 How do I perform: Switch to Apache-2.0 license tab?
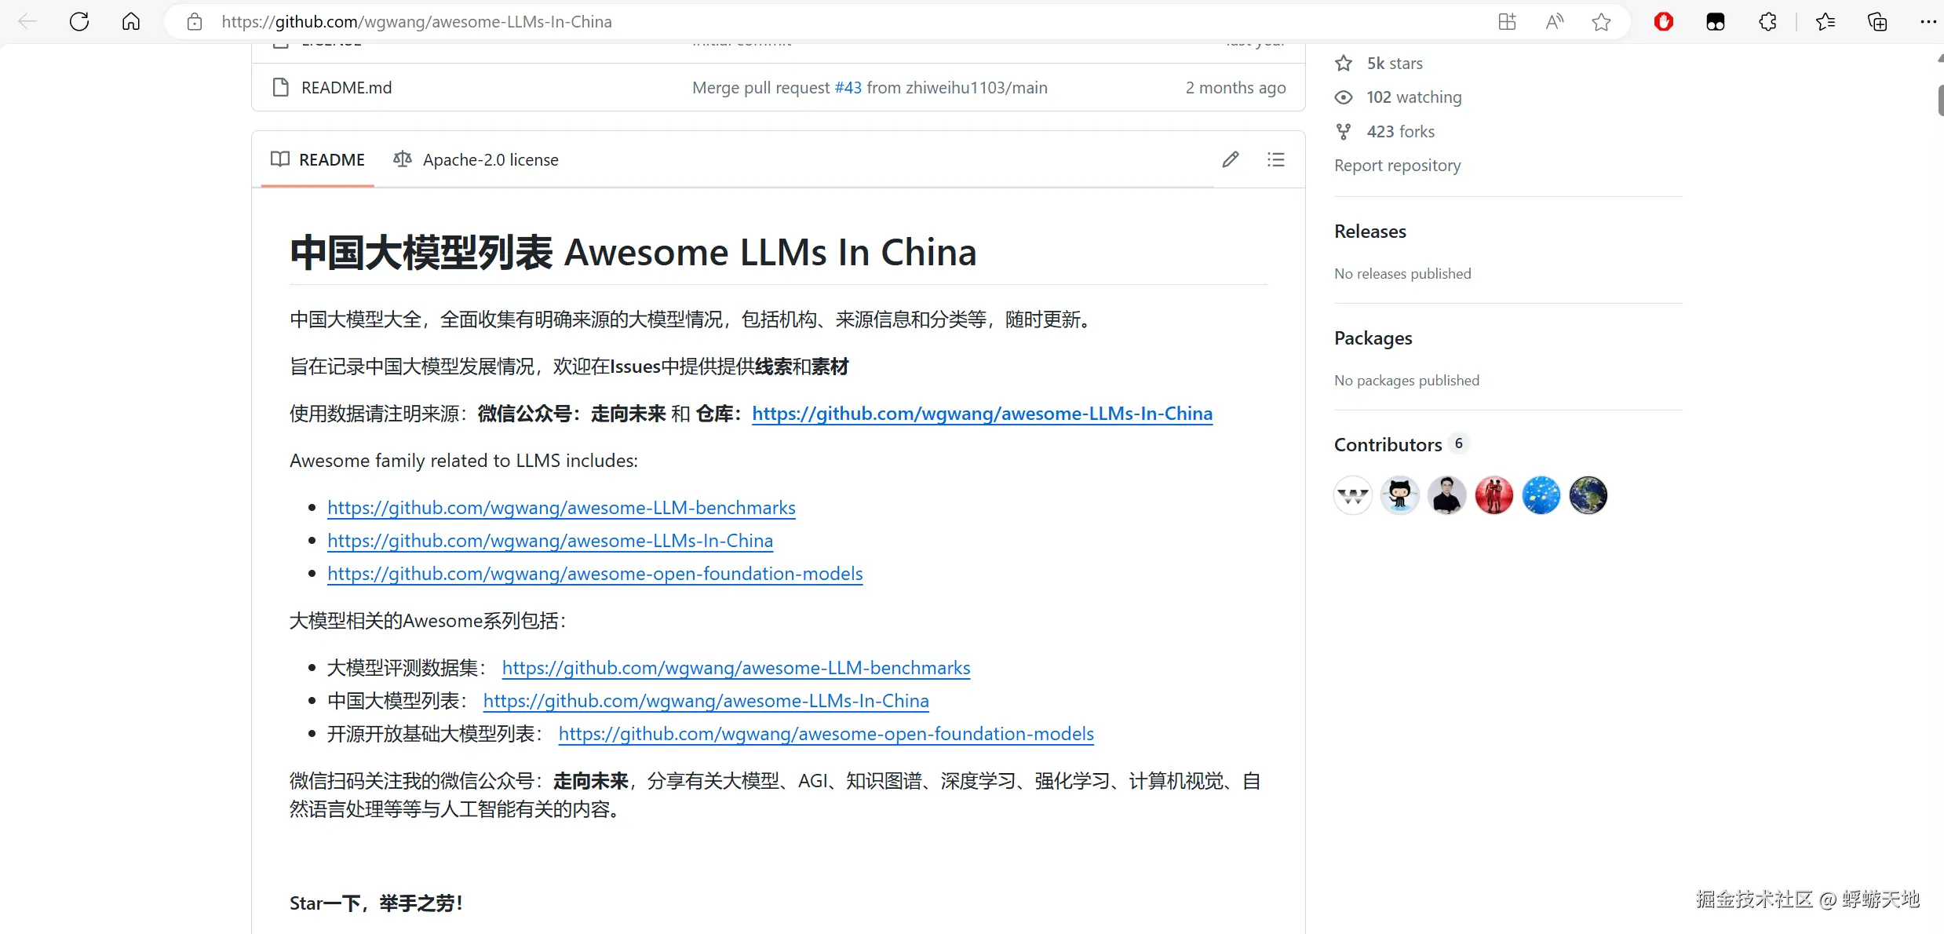(x=476, y=160)
